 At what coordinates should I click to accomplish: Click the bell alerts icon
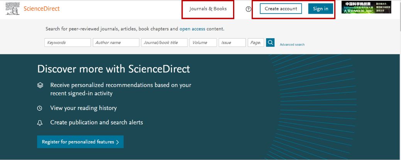click(39, 123)
